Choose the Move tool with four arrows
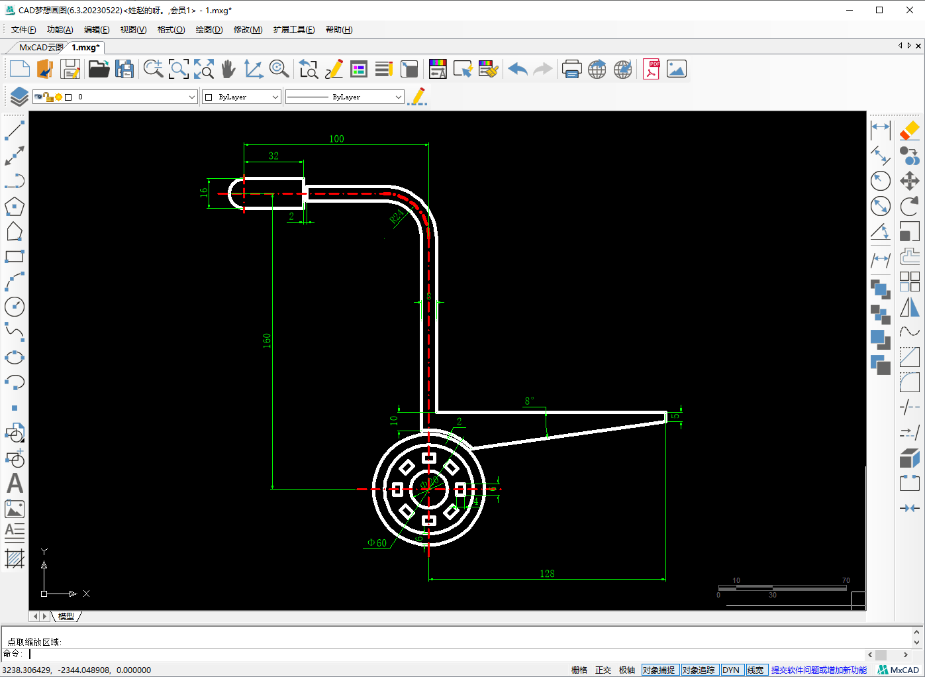The image size is (925, 677). click(910, 181)
